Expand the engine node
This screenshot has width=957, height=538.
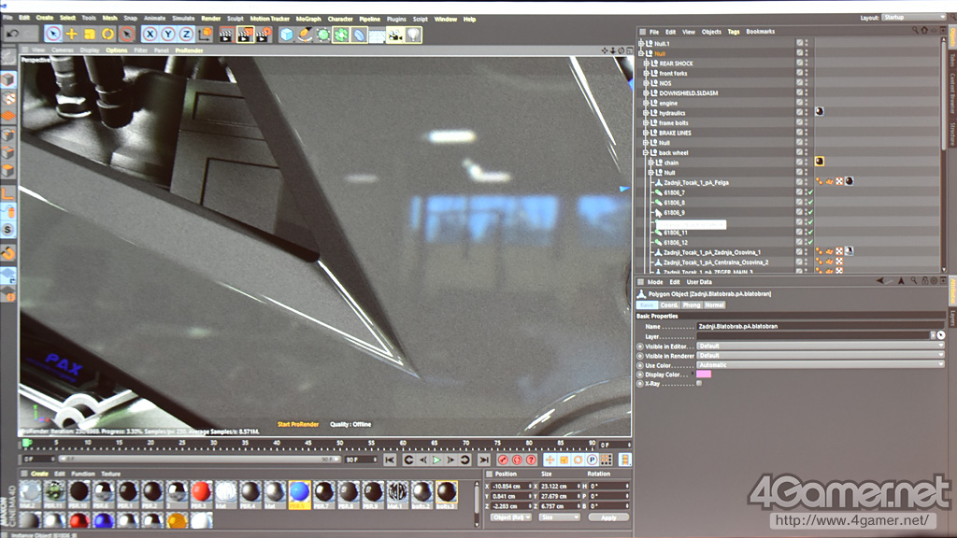[x=646, y=103]
